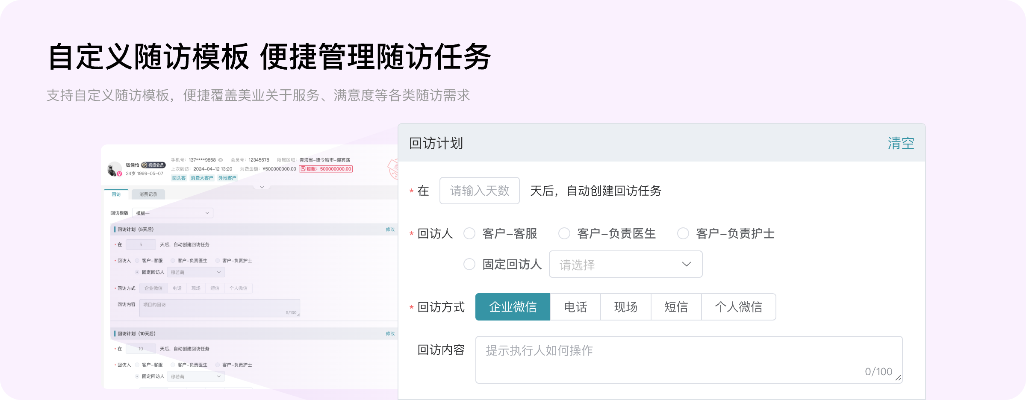This screenshot has width=1026, height=400.
Task: Click the eye icon beside the phone number
Action: click(221, 160)
